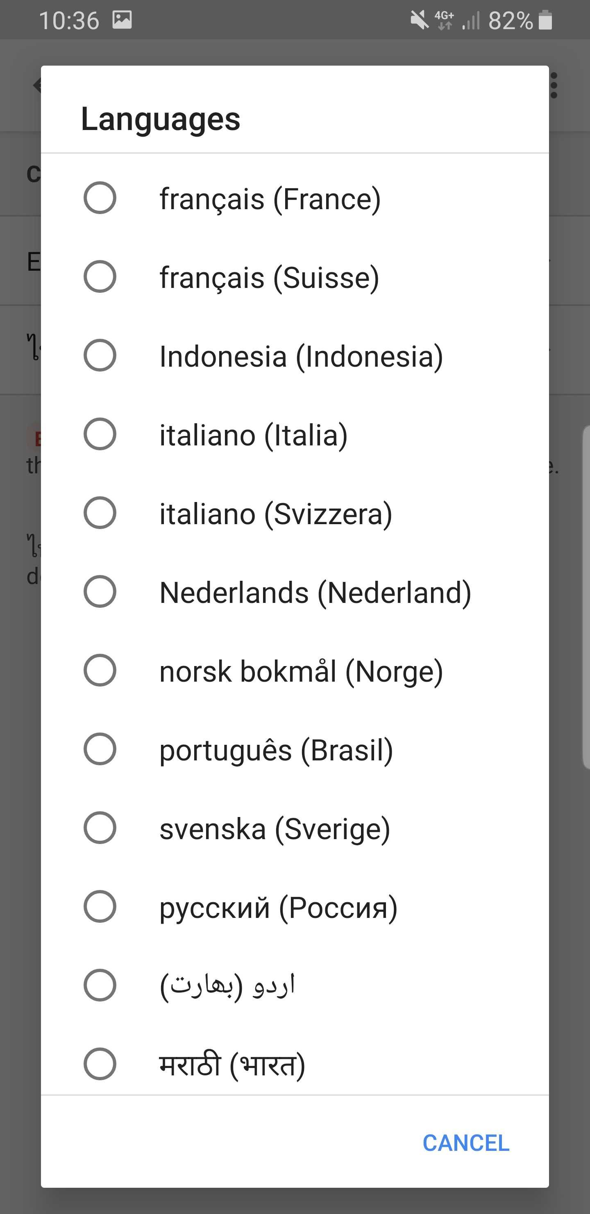Dismiss the dialog with CANCEL
The image size is (590, 1214).
[466, 1142]
